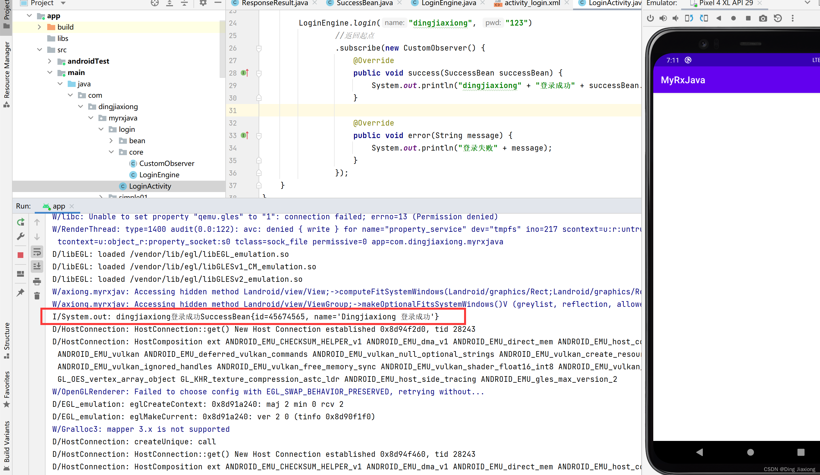Screen dimensions: 820x475
Task: Open the emulator tab list dropdown arrow
Action: [807, 3]
